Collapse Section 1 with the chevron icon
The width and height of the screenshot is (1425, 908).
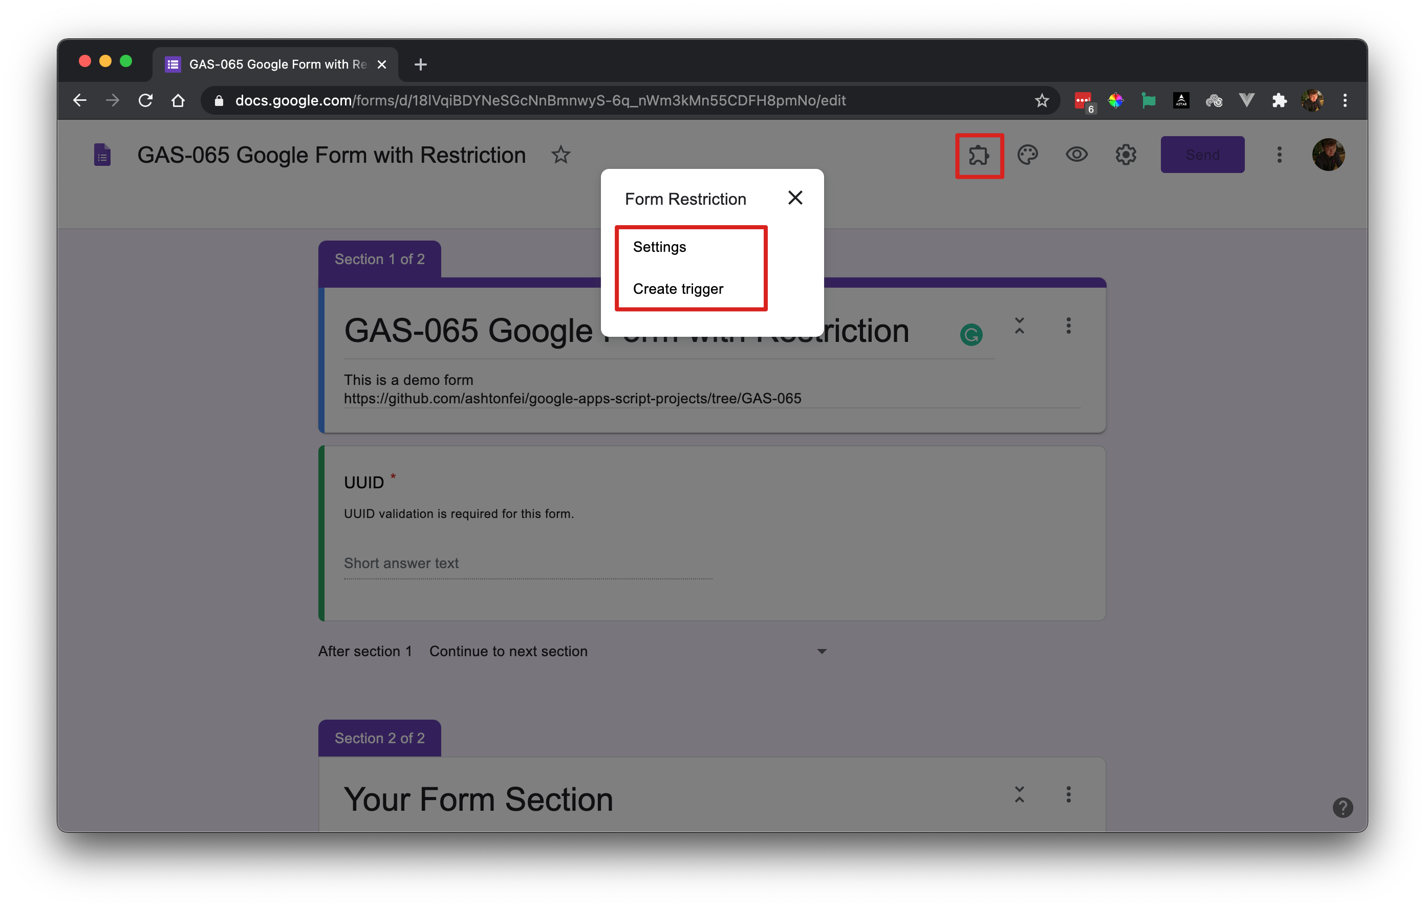[x=1019, y=326]
